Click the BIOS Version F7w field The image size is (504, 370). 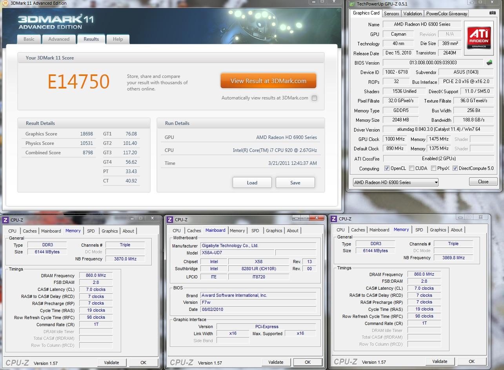(258, 302)
